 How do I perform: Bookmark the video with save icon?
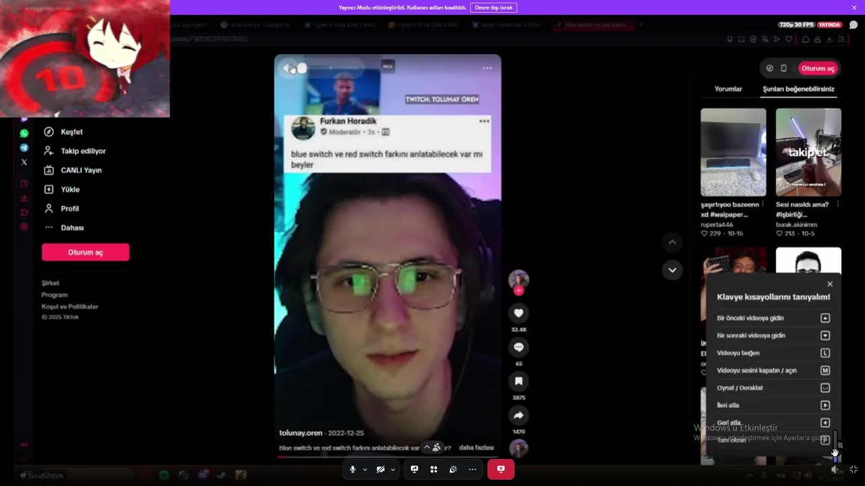518,381
